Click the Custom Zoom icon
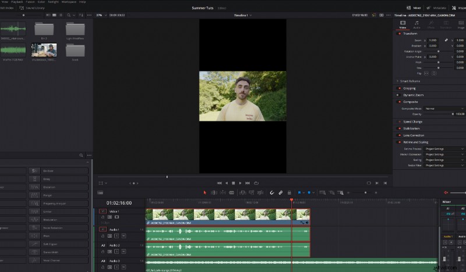 tap(341, 192)
